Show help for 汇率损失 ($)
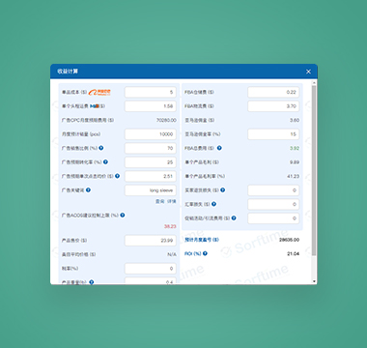The width and height of the screenshot is (367, 348). coord(213,204)
